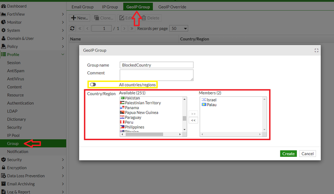Image resolution: width=334 pixels, height=194 pixels.
Task: Click the Group name input field
Action: click(157, 65)
